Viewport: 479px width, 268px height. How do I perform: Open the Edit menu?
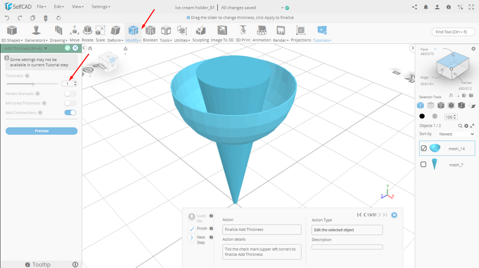58,7
